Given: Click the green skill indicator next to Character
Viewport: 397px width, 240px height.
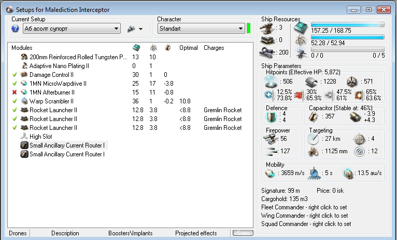Looking at the screenshot, I should point(249,29).
